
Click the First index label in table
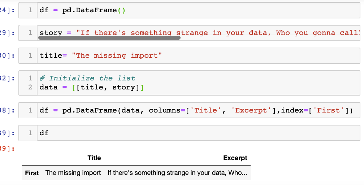[32, 173]
